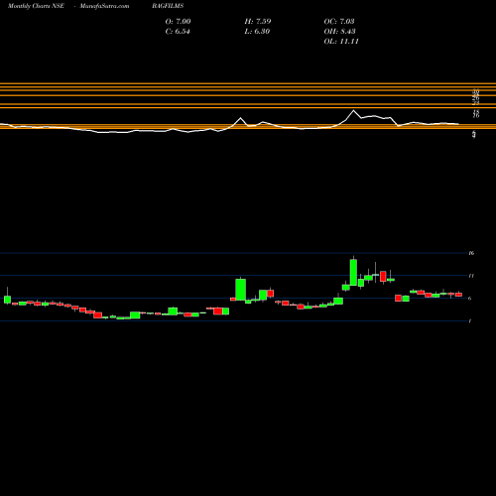Select the tallest green candlestick reaching near 16
Screen dimensions: 496x496
pos(353,272)
